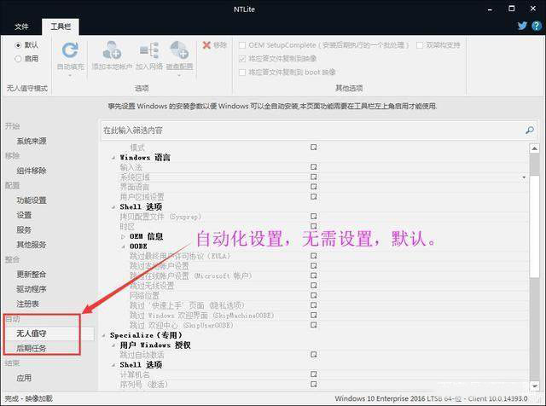Toggle the 跳过最终用户许可协议 (EULA) checkbox

(x=314, y=256)
